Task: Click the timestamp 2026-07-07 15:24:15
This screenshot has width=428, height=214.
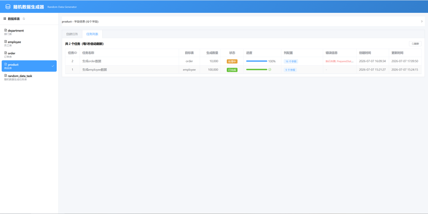Action: point(405,70)
